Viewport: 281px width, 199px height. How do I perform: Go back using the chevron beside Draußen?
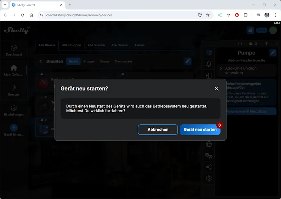click(41, 61)
